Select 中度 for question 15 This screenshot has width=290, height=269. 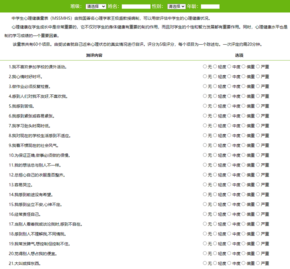(x=229, y=204)
